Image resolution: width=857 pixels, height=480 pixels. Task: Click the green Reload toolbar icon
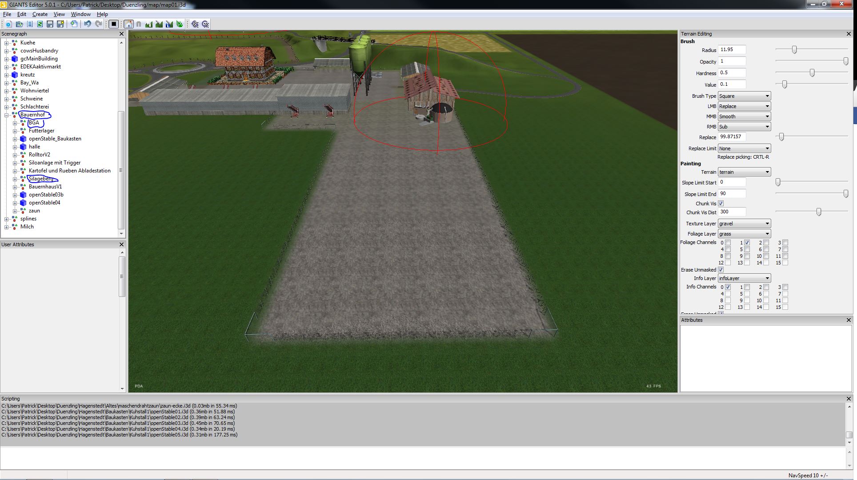(40, 24)
